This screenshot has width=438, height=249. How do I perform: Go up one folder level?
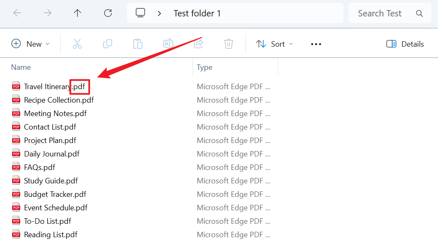pyautogui.click(x=77, y=13)
